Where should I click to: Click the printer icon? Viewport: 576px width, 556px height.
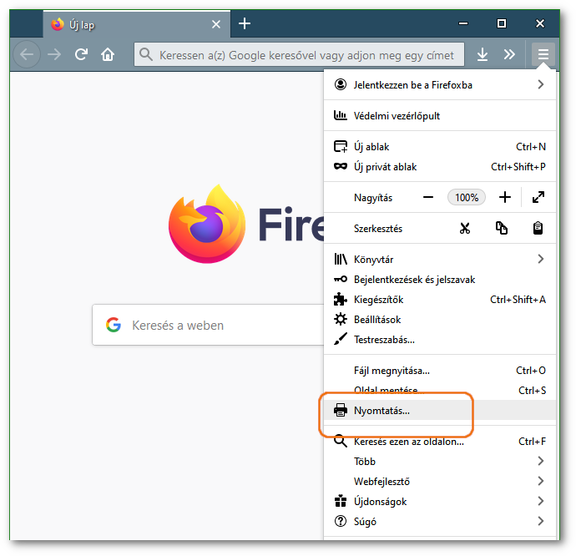coord(340,410)
